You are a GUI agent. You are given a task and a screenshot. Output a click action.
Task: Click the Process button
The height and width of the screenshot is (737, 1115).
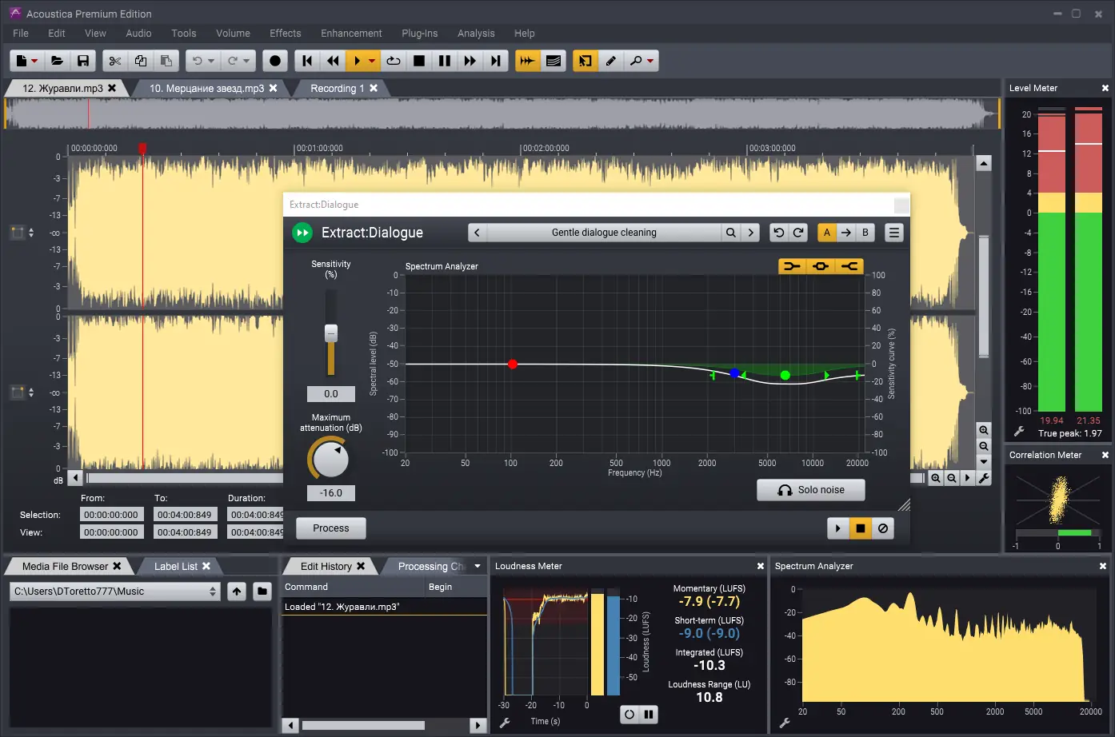point(330,528)
